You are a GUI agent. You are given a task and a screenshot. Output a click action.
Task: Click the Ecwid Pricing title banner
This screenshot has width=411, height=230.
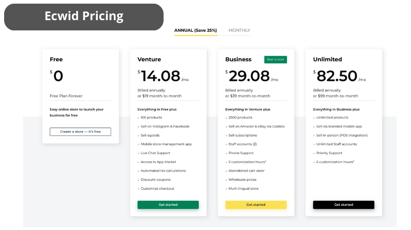click(x=84, y=17)
